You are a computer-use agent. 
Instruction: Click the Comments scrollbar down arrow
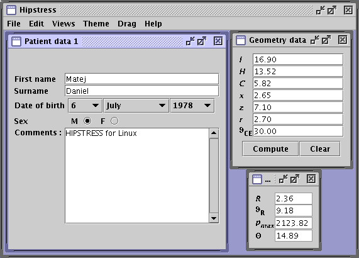214,218
